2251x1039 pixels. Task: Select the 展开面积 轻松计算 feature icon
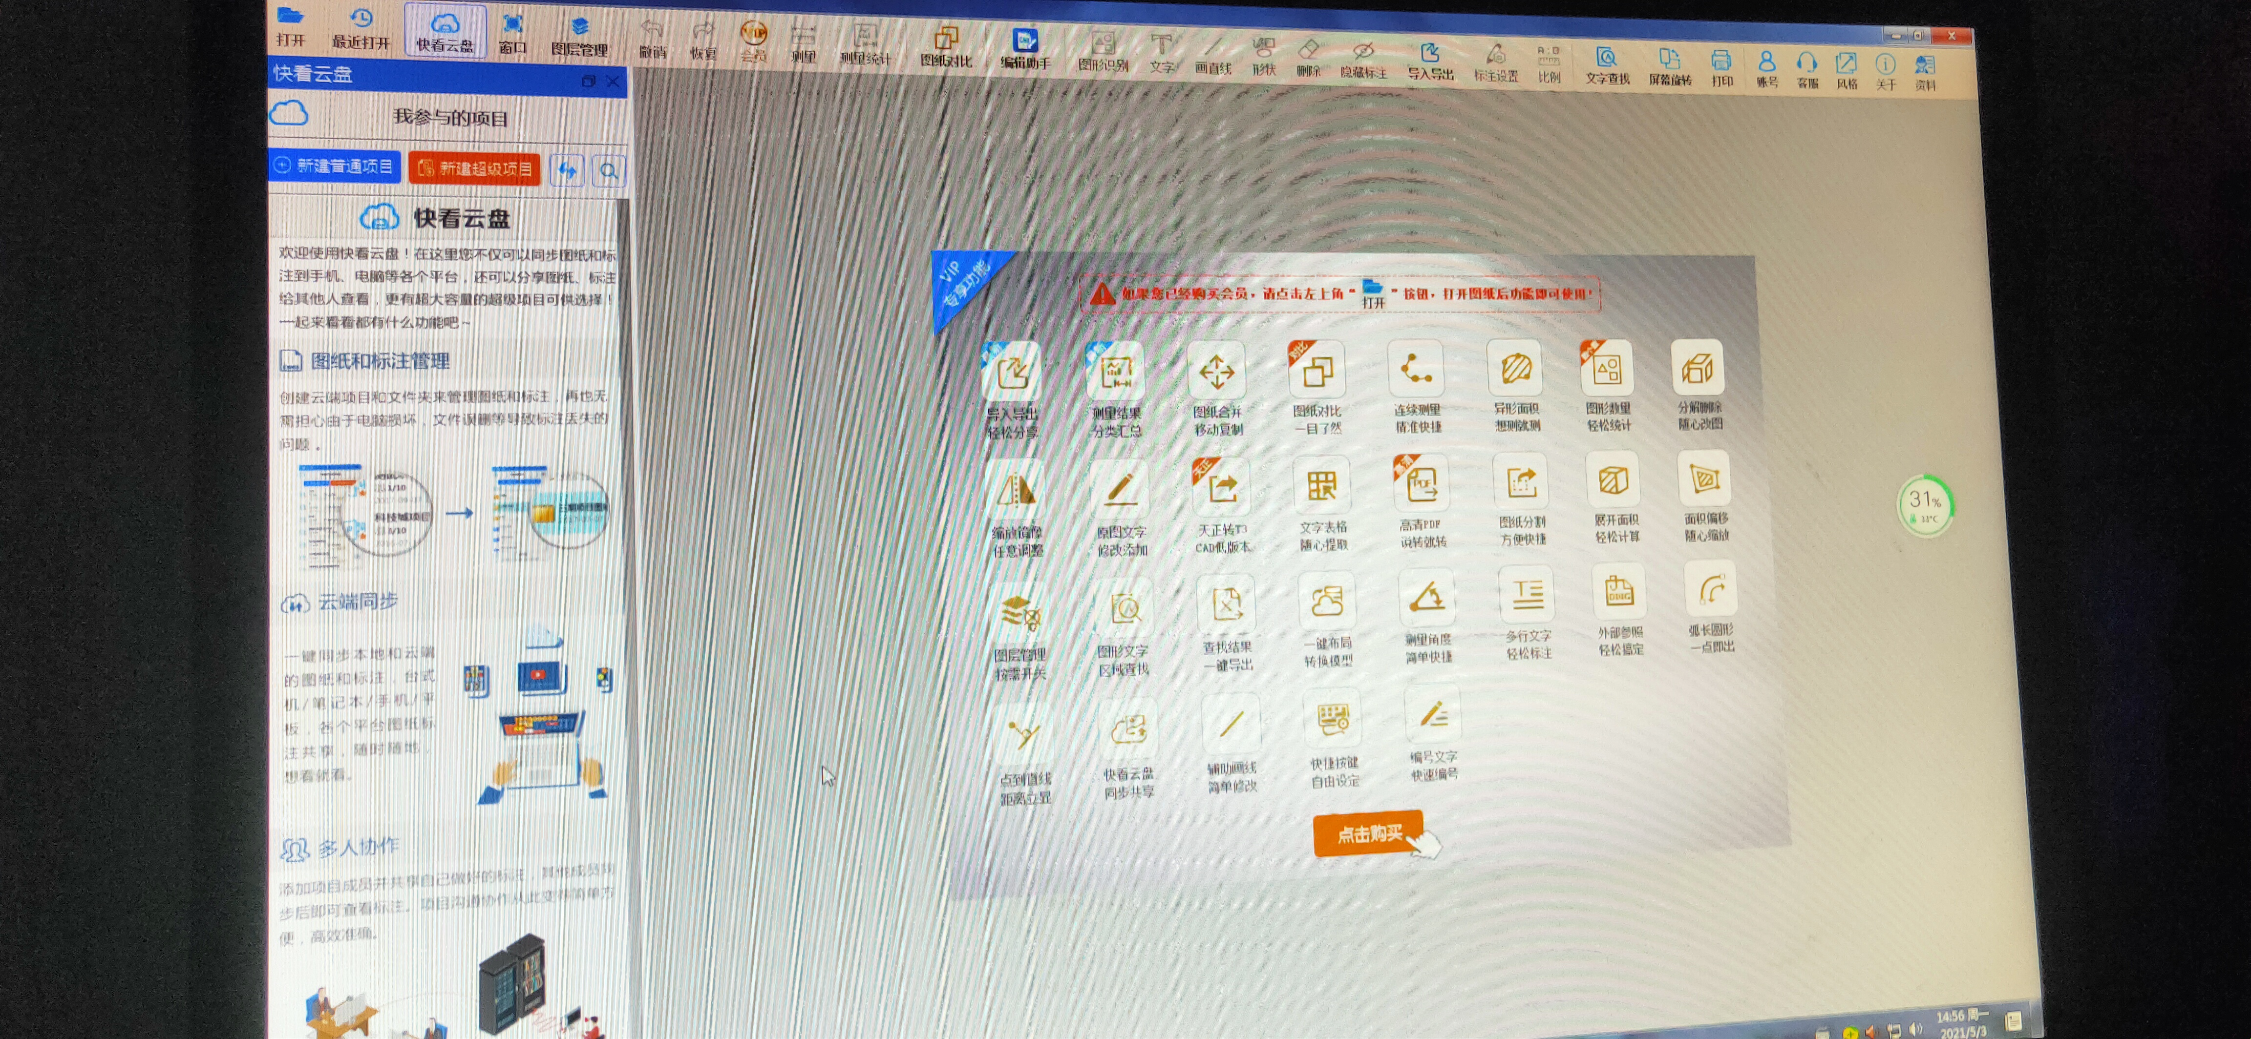point(1613,479)
